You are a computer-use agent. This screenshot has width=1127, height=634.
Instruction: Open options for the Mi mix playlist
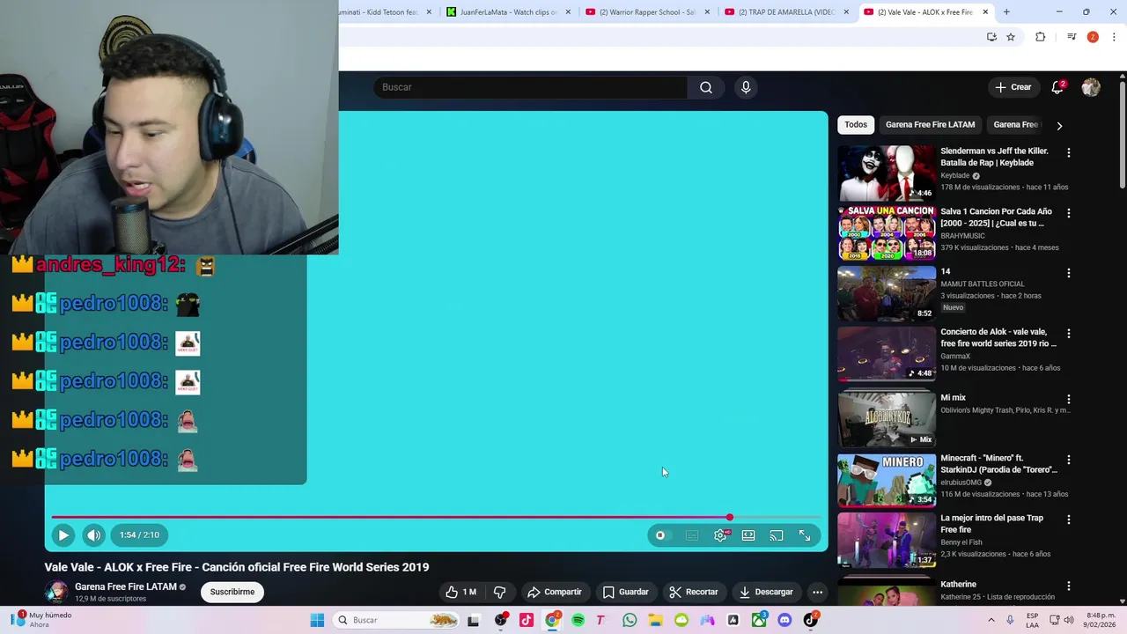[x=1069, y=399]
